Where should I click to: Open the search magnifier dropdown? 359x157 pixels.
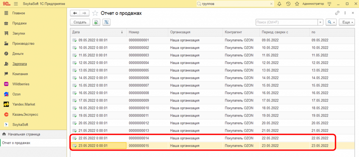click(331, 22)
